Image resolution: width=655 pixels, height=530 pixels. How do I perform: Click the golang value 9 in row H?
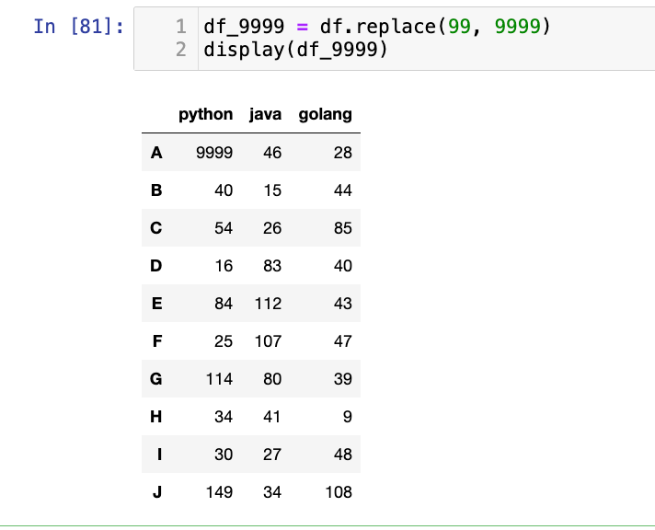tap(346, 417)
